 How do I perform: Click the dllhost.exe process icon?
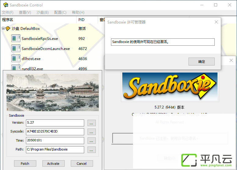pos(16,58)
